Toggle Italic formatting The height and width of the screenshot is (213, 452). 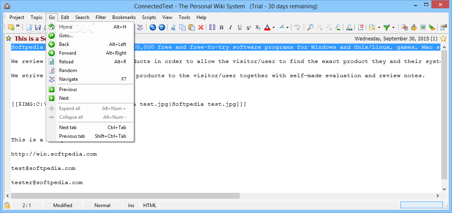(x=230, y=28)
